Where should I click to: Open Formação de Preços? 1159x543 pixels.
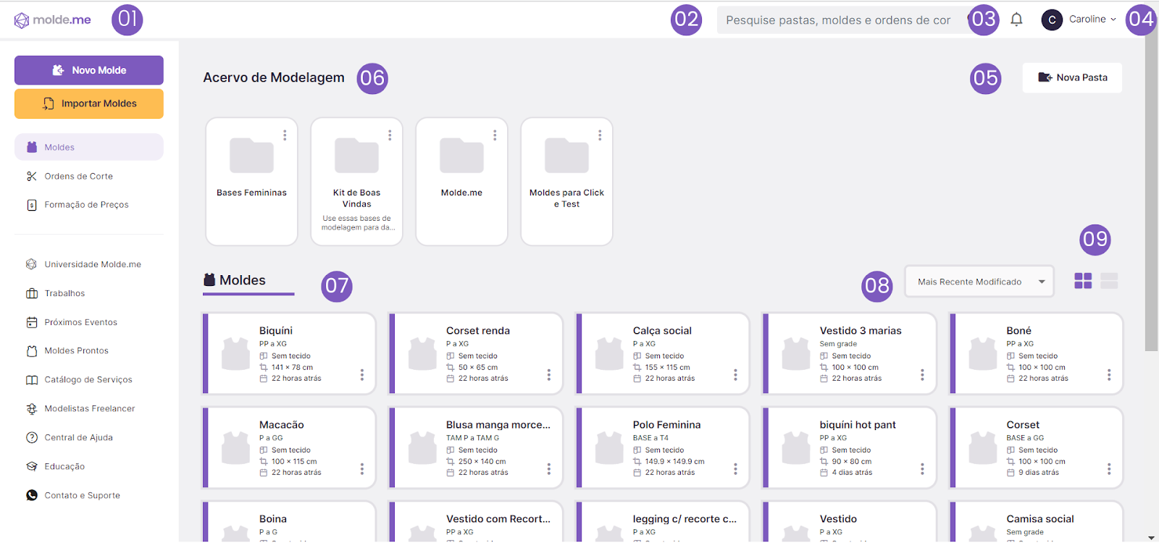coord(86,205)
